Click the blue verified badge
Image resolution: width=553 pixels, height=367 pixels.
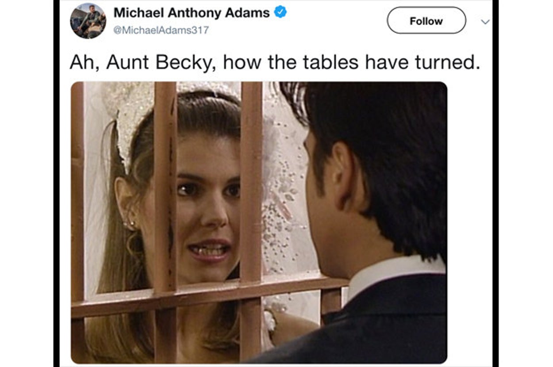coord(280,12)
